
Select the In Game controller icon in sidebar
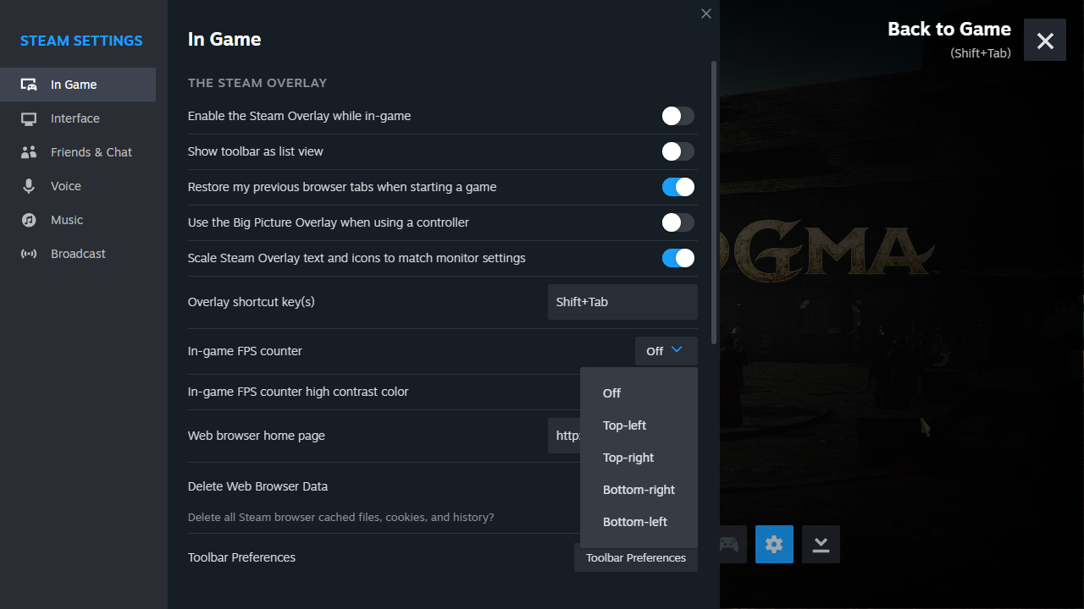tap(29, 84)
